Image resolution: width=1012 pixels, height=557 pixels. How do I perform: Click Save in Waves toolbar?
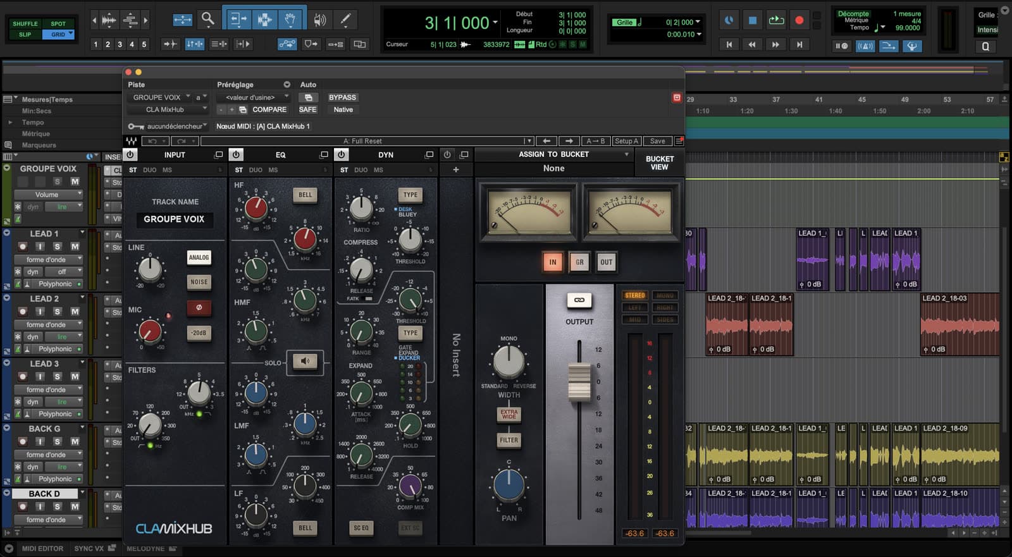coord(658,141)
